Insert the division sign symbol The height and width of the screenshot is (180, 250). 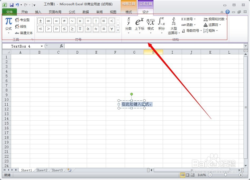coord(88,21)
